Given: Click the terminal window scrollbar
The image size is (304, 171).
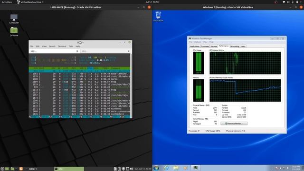Looking at the screenshot, I should click(131, 85).
